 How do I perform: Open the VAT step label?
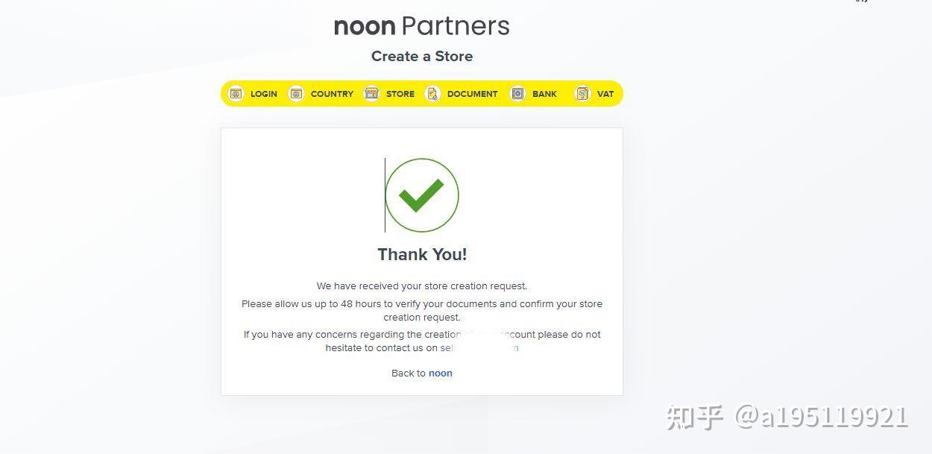point(605,93)
